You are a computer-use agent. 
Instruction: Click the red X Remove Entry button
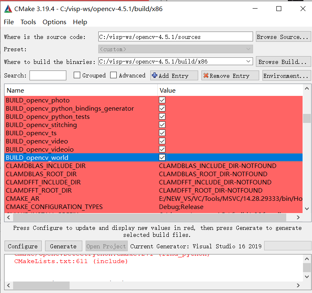pos(230,76)
